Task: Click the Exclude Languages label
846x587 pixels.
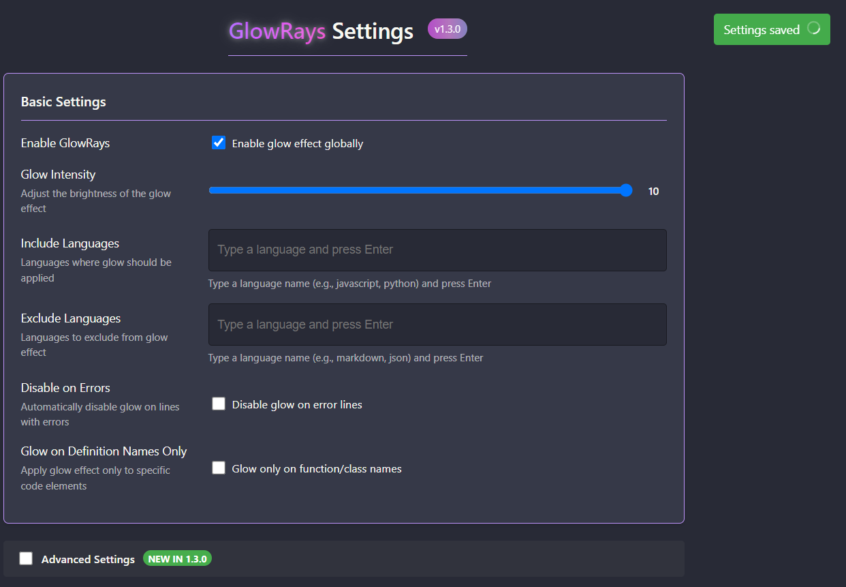Action: [x=71, y=318]
